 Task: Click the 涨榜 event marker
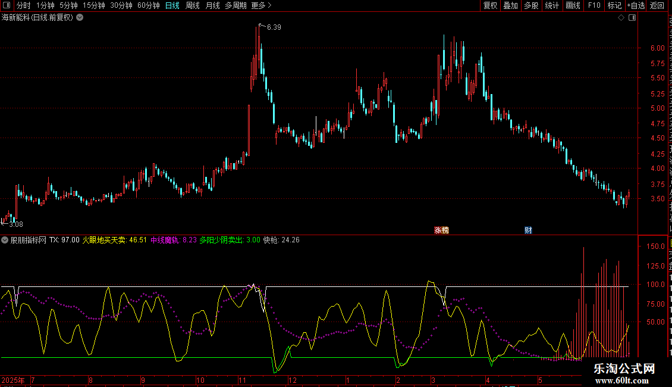coord(441,230)
